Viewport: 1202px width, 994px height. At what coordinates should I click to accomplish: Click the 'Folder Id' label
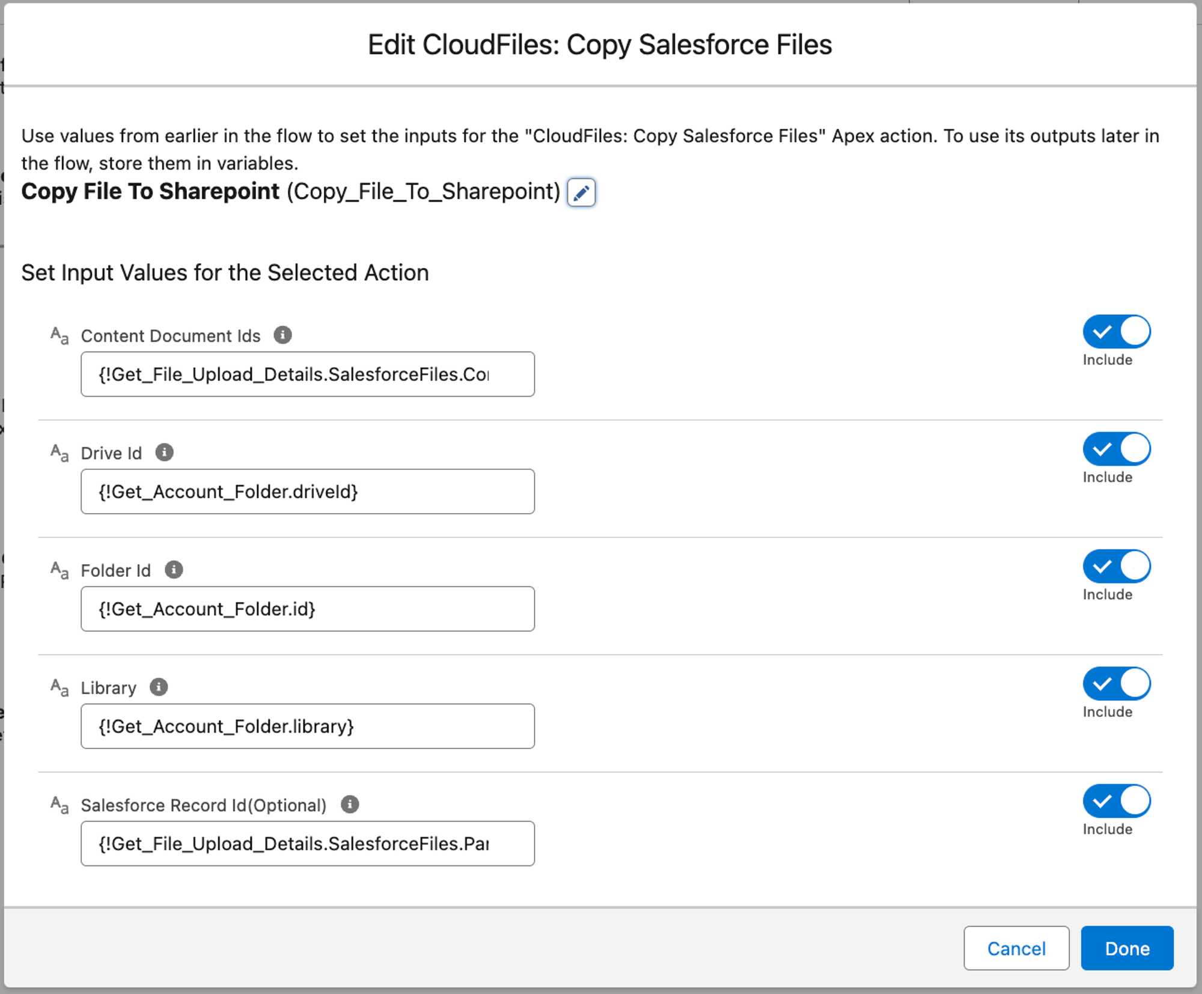tap(116, 570)
